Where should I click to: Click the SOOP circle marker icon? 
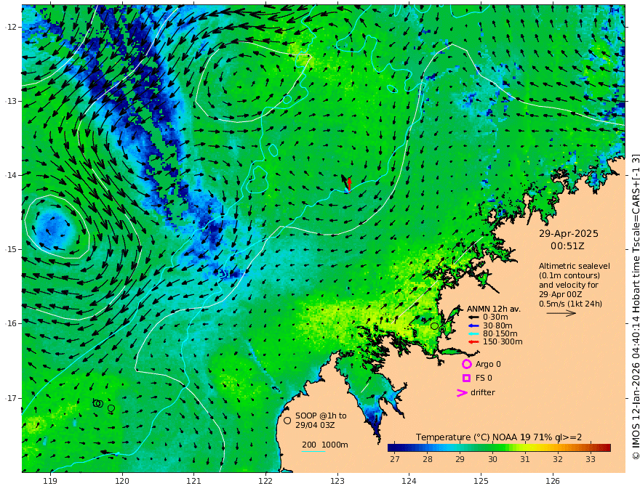[x=287, y=420]
